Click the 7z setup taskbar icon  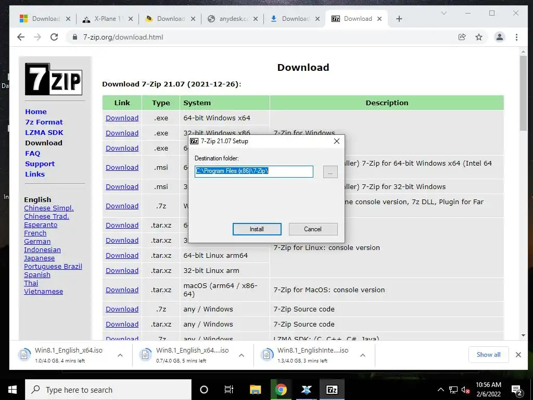point(332,390)
